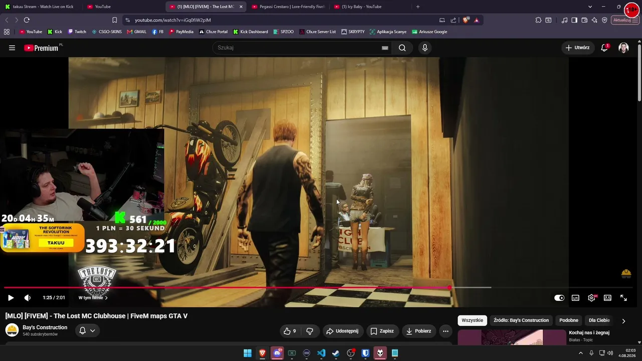Open a new browser tab

tap(418, 7)
